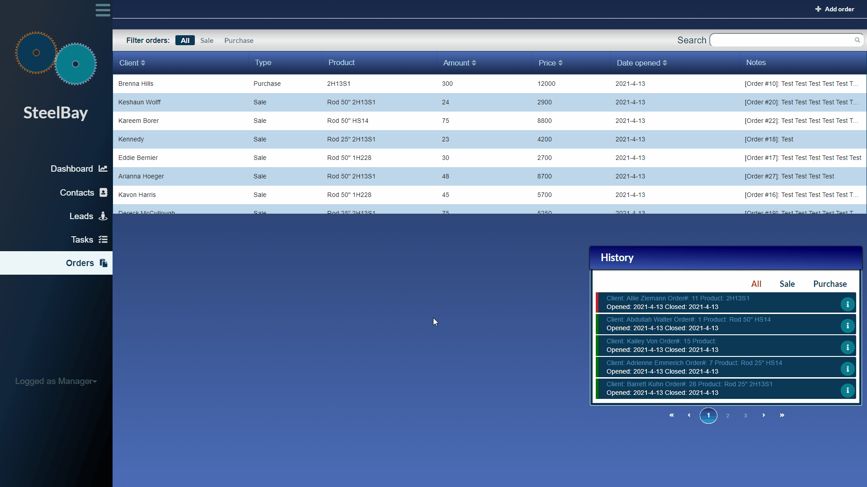
Task: Filter orders to show All
Action: pyautogui.click(x=185, y=41)
